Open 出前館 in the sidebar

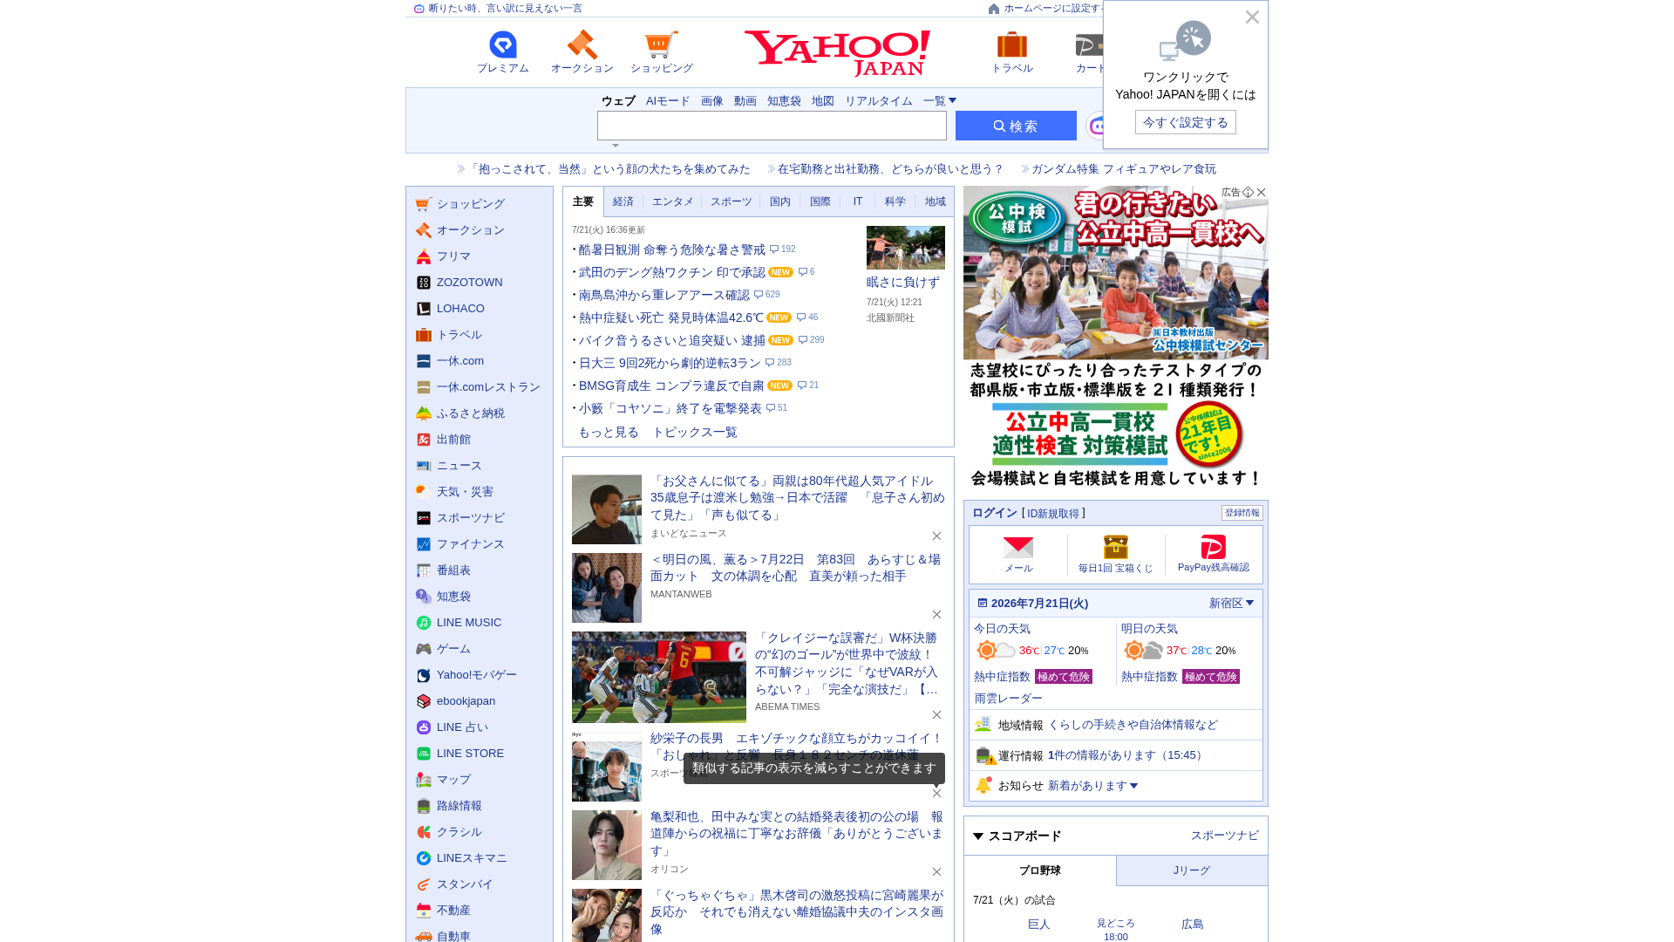[x=453, y=440]
